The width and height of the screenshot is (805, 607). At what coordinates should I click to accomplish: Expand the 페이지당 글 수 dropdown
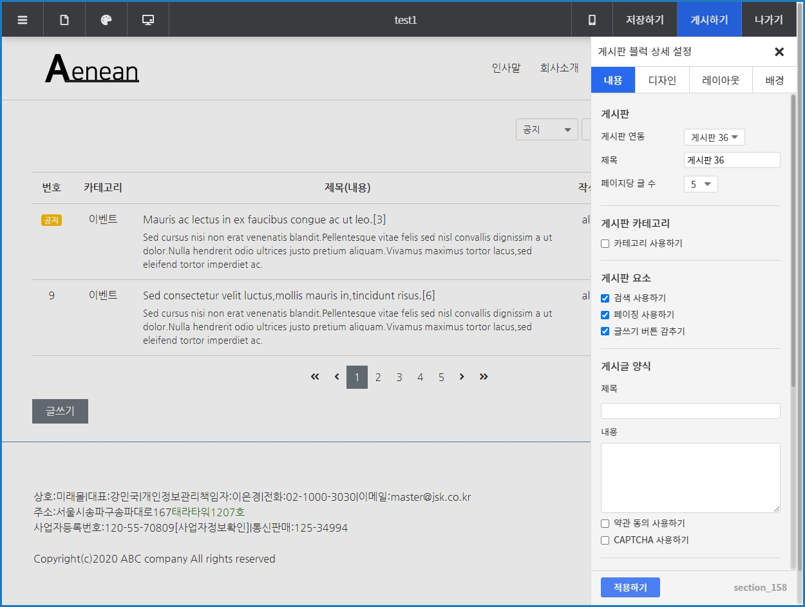coord(701,185)
